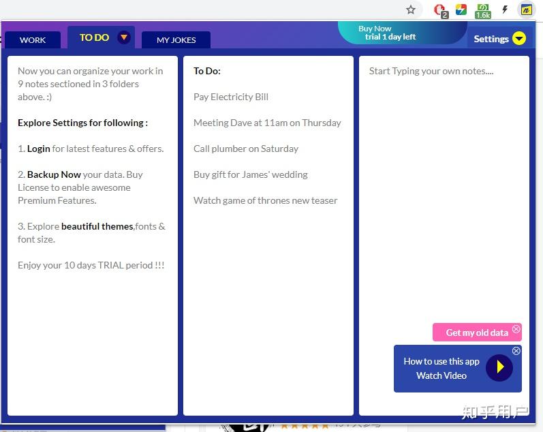Click the 'Pay Electricity Bill' line
The image size is (543, 432).
(x=231, y=97)
